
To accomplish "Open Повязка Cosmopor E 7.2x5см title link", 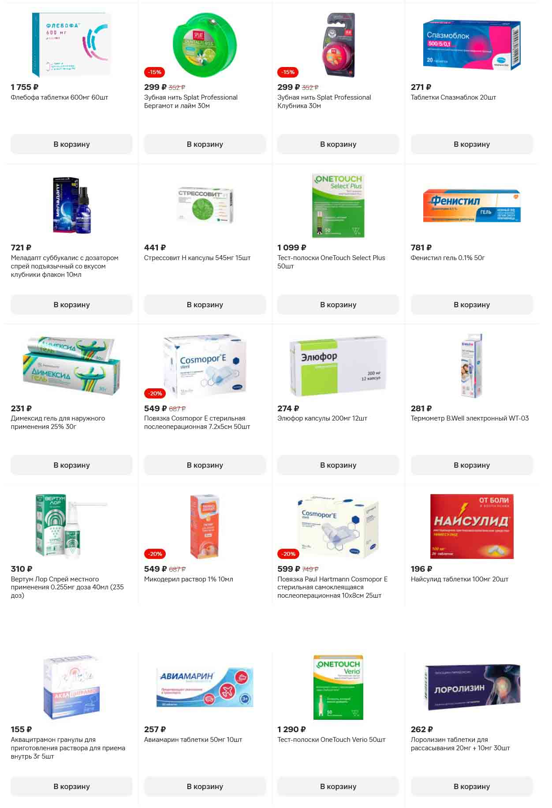I will (x=197, y=422).
